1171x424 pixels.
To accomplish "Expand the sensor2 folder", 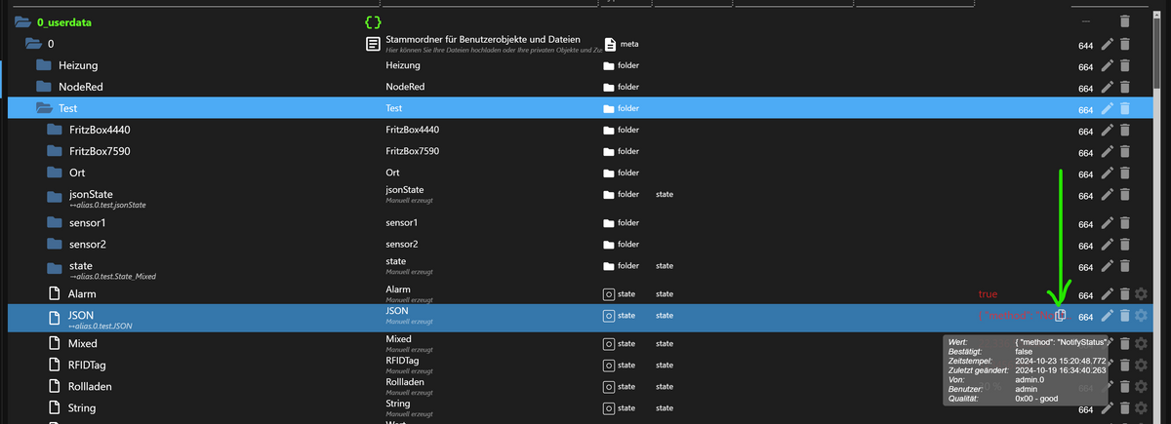I will pos(54,245).
